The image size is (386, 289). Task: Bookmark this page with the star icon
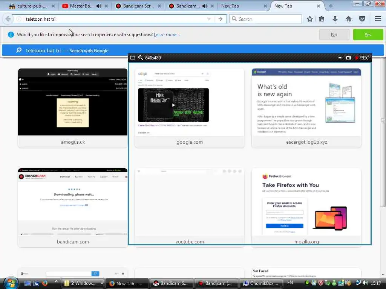(310, 19)
